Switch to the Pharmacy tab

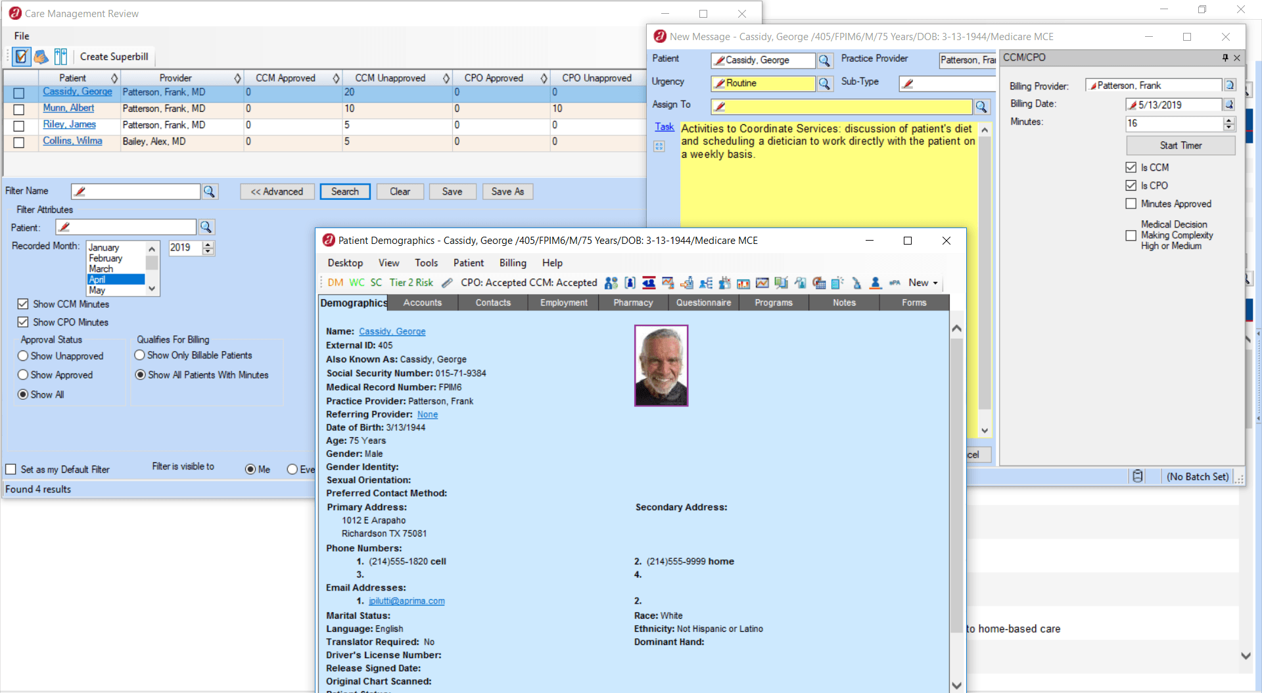633,302
